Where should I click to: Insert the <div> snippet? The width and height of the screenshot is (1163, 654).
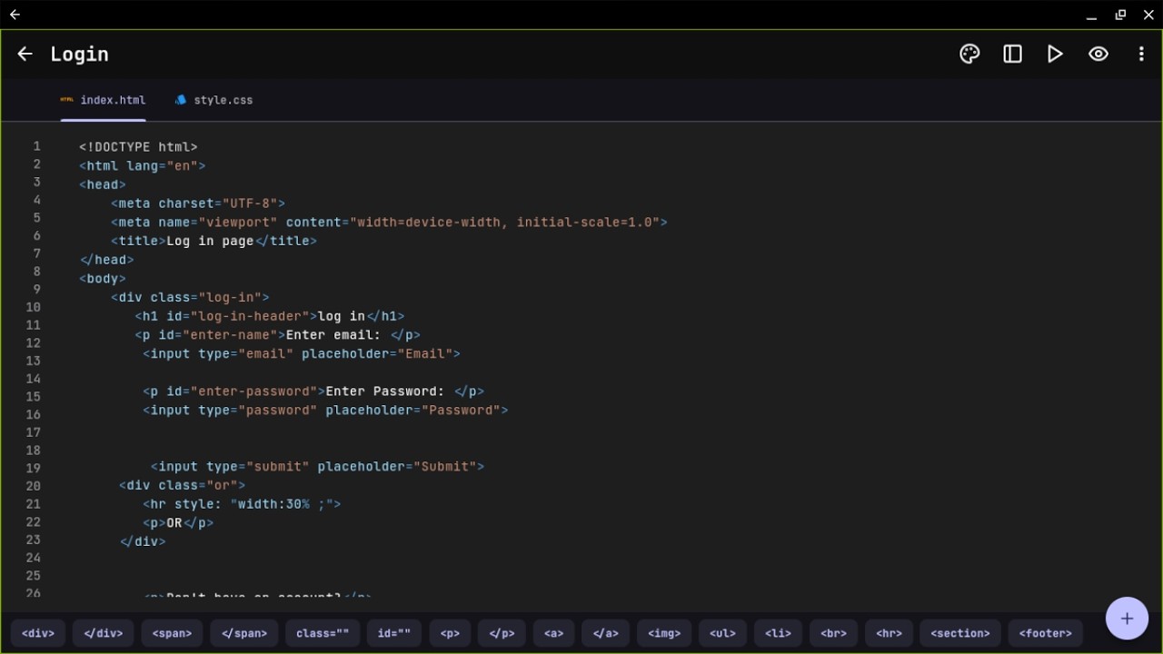[38, 633]
